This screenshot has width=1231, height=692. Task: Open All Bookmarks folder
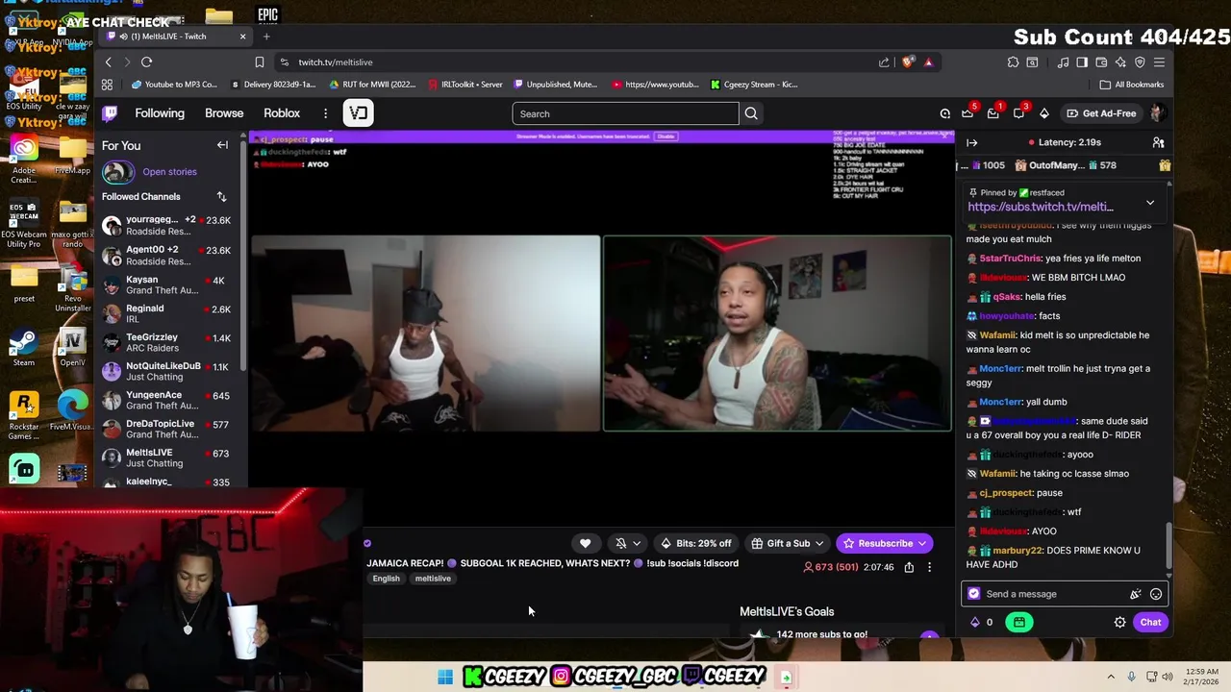coord(1132,85)
